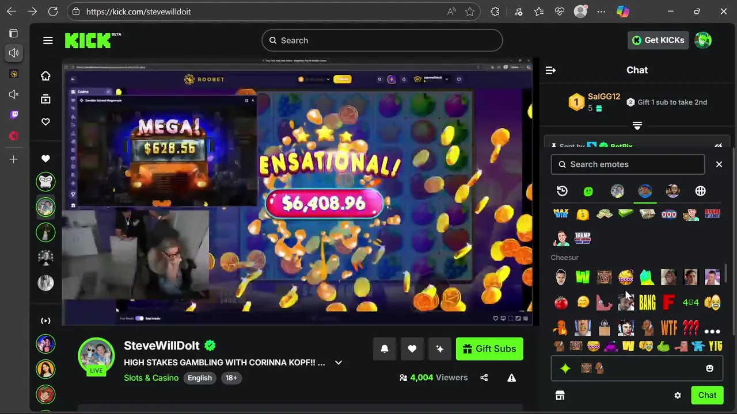Click the green sparkle icon in chat input
Image resolution: width=737 pixels, height=414 pixels.
coord(565,369)
